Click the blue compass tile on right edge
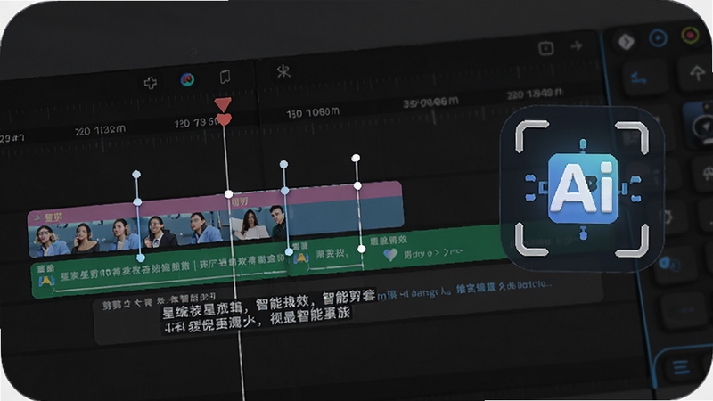 701,125
